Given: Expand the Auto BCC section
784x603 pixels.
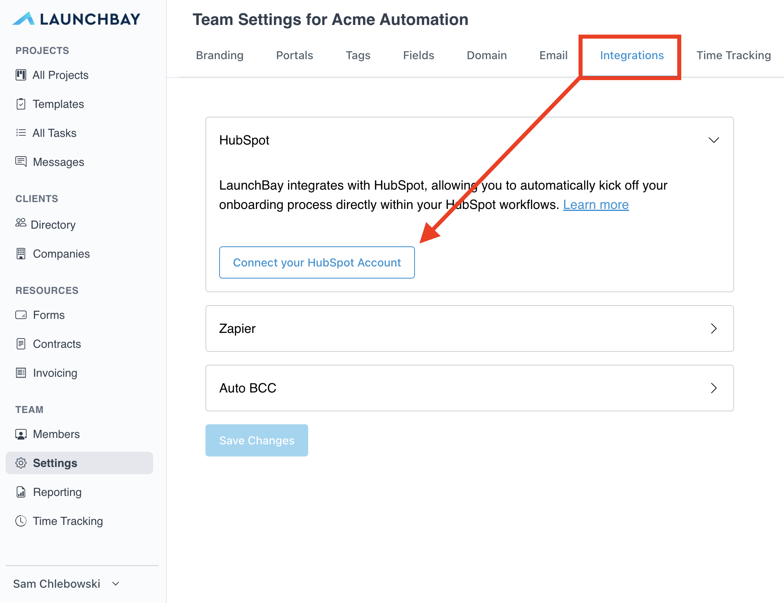Looking at the screenshot, I should tap(713, 388).
